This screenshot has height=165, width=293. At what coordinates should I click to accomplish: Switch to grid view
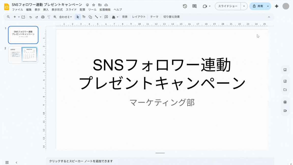[7, 162]
